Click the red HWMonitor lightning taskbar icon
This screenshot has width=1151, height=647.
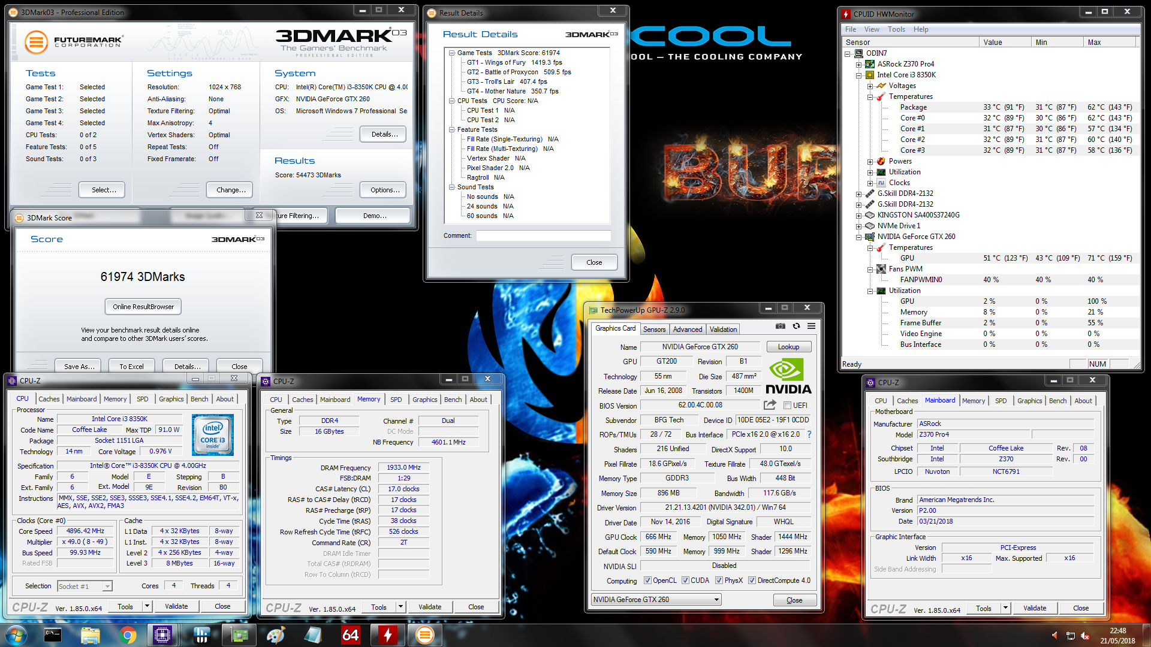click(388, 635)
